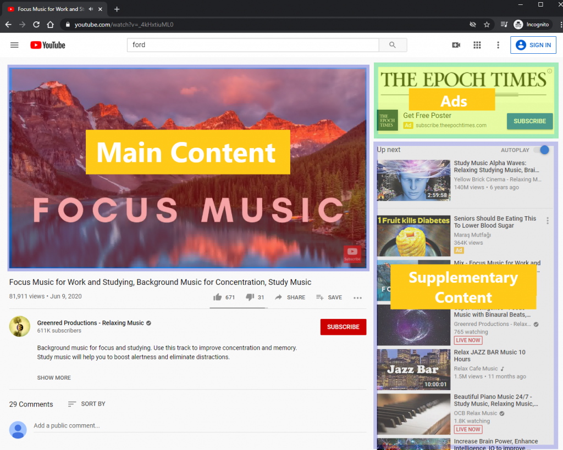Click the SIGN IN button
The width and height of the screenshot is (563, 450).
click(533, 45)
